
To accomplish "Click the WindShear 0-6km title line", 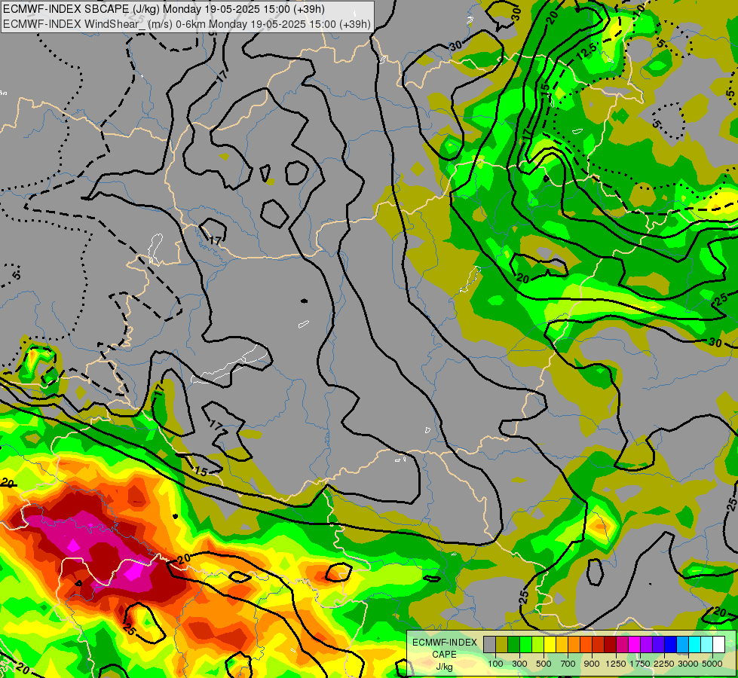I will 187,23.
